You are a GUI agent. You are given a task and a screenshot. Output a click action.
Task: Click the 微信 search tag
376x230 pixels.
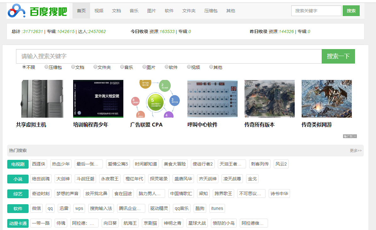click(36, 208)
